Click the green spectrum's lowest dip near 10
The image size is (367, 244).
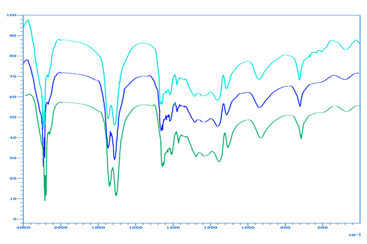point(45,200)
